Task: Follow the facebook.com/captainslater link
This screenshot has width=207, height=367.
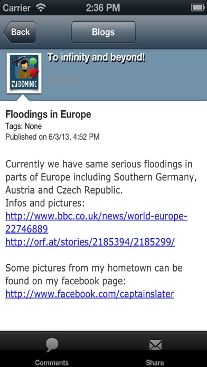Action: [90, 294]
